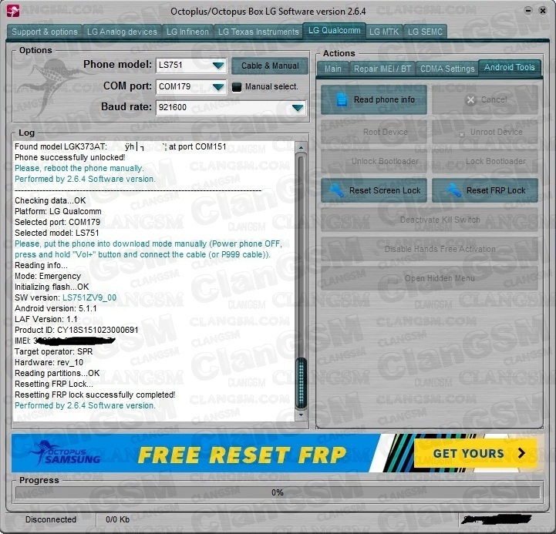This screenshot has height=534, width=556.
Task: Open the CDMA Settings tab
Action: pyautogui.click(x=447, y=69)
